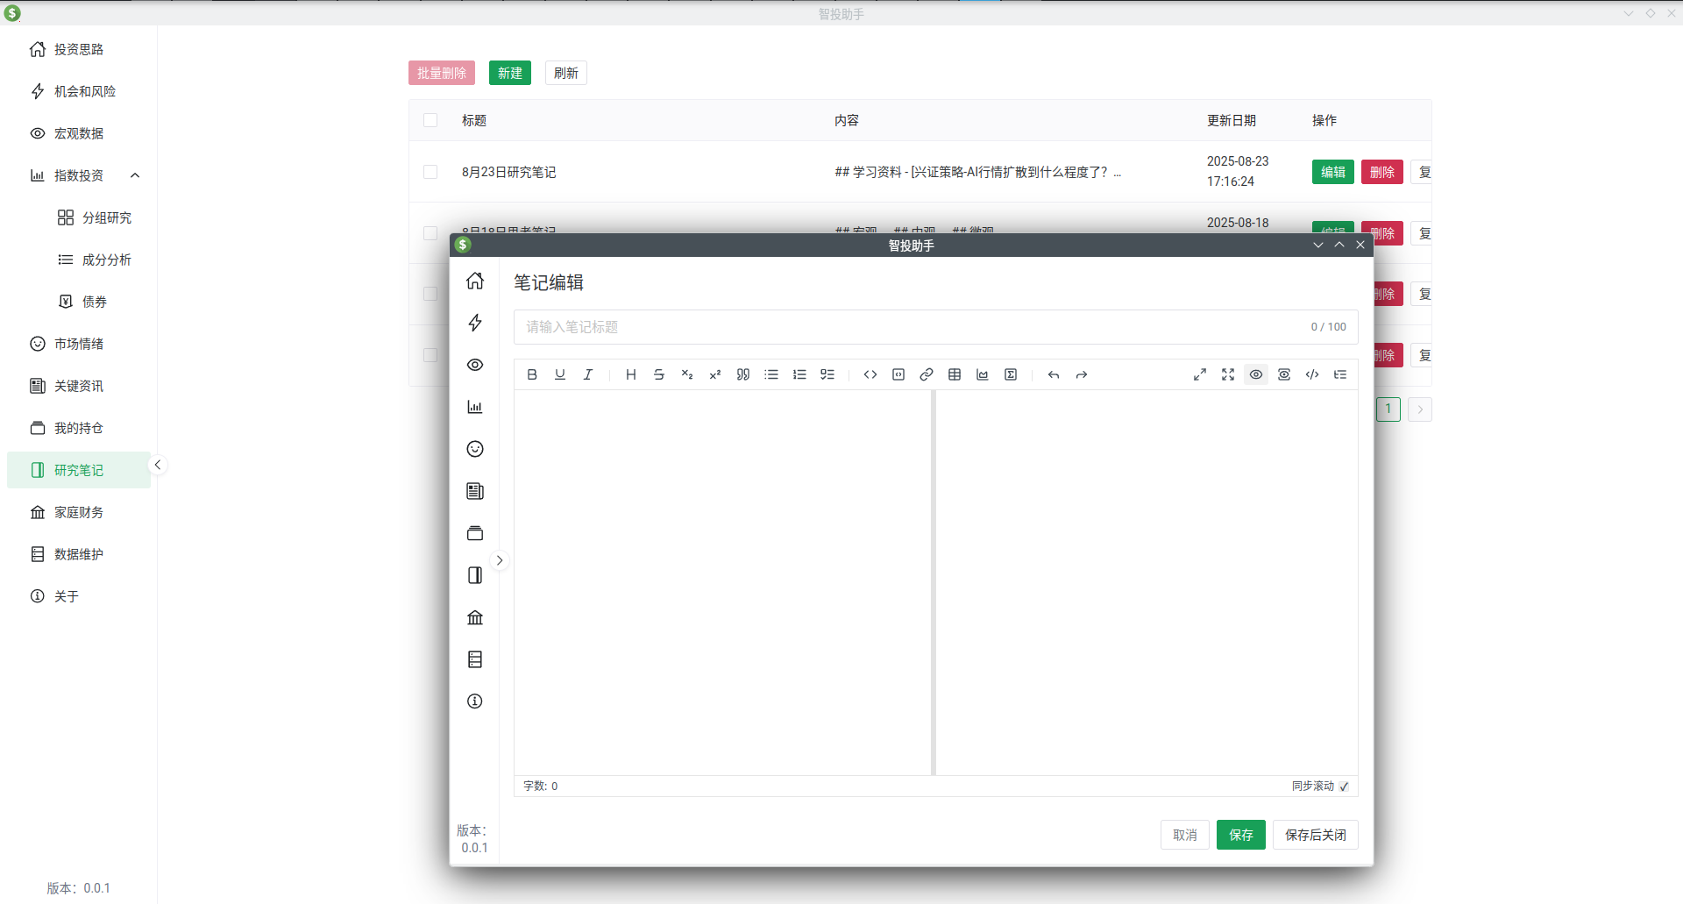Open 市场情绪 in the main sidebar
The width and height of the screenshot is (1683, 904).
tap(79, 344)
